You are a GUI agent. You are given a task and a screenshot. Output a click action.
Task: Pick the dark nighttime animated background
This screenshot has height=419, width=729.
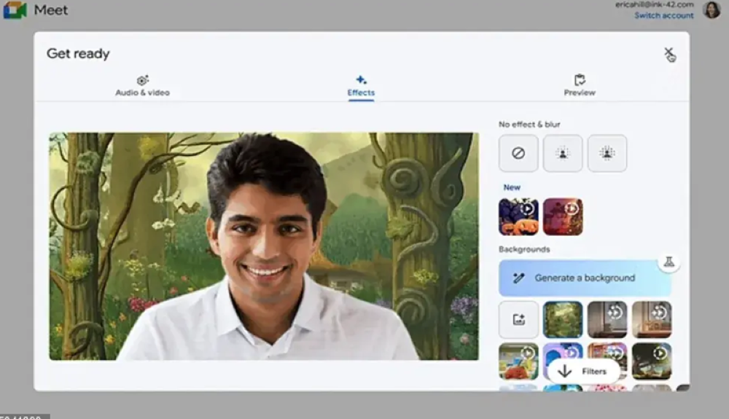tap(652, 361)
